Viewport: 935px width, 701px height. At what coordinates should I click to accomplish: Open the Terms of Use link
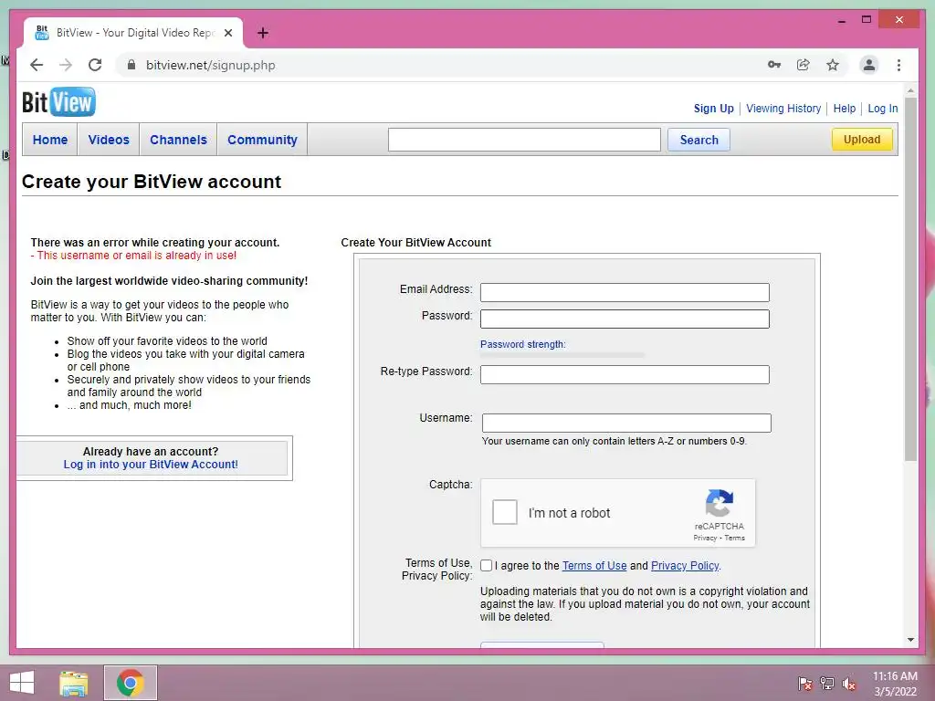pyautogui.click(x=594, y=566)
